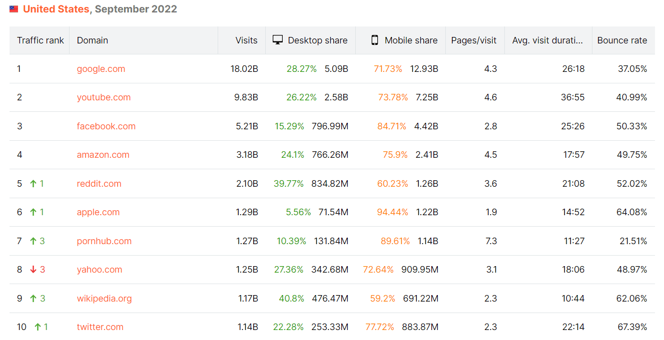Sort by the Traffic rank column header
This screenshot has width=664, height=340.
(40, 40)
